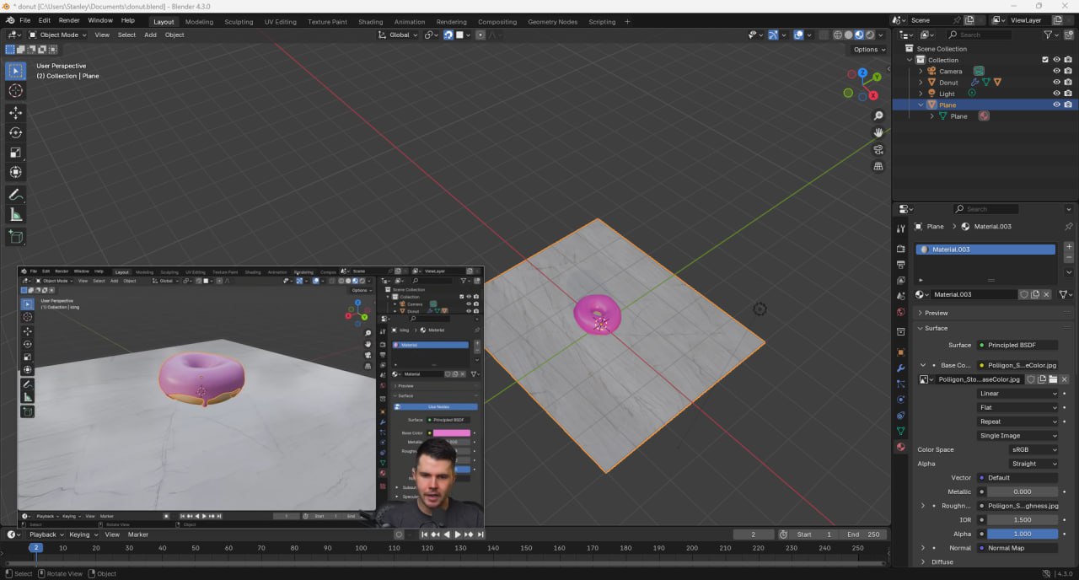Image resolution: width=1079 pixels, height=580 pixels.
Task: Uncheck the Collection exclude checkbox
Action: [x=1045, y=60]
